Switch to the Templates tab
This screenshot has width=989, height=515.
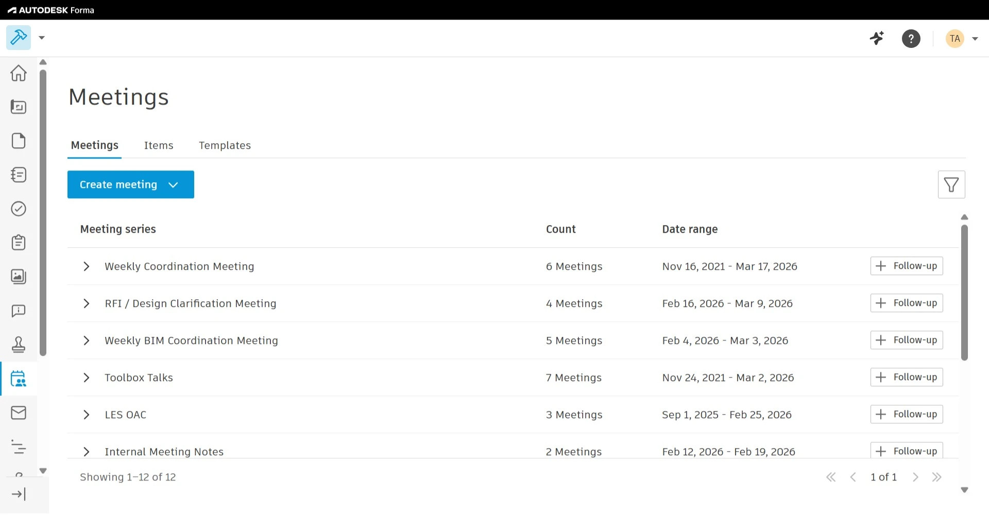point(225,145)
